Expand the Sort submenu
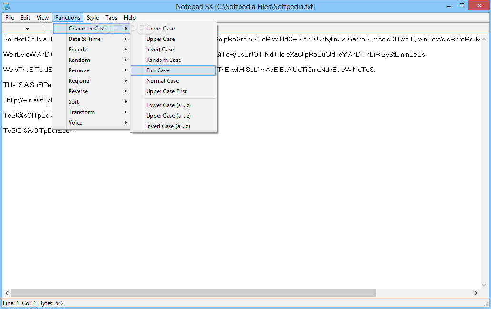Screen dimensions: 491x309 pyautogui.click(x=91, y=102)
